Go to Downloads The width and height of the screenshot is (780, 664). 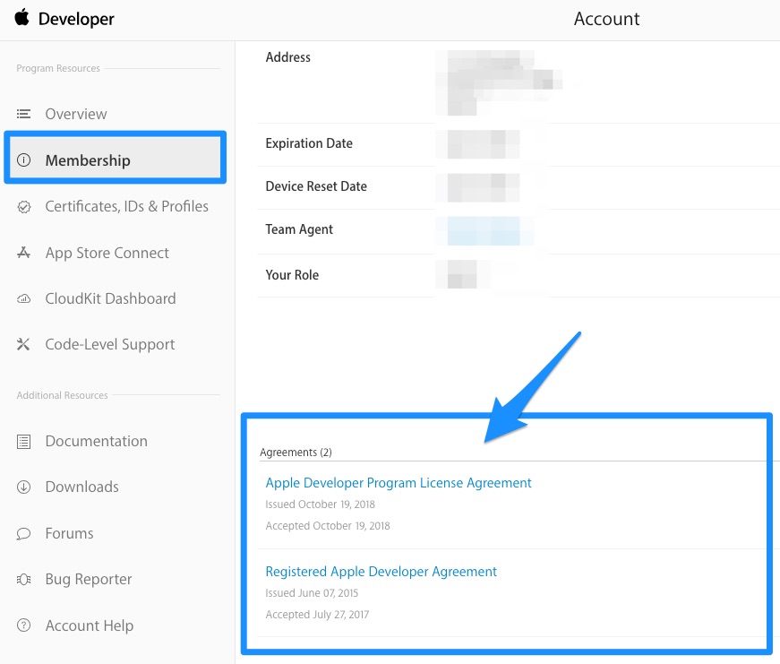82,487
